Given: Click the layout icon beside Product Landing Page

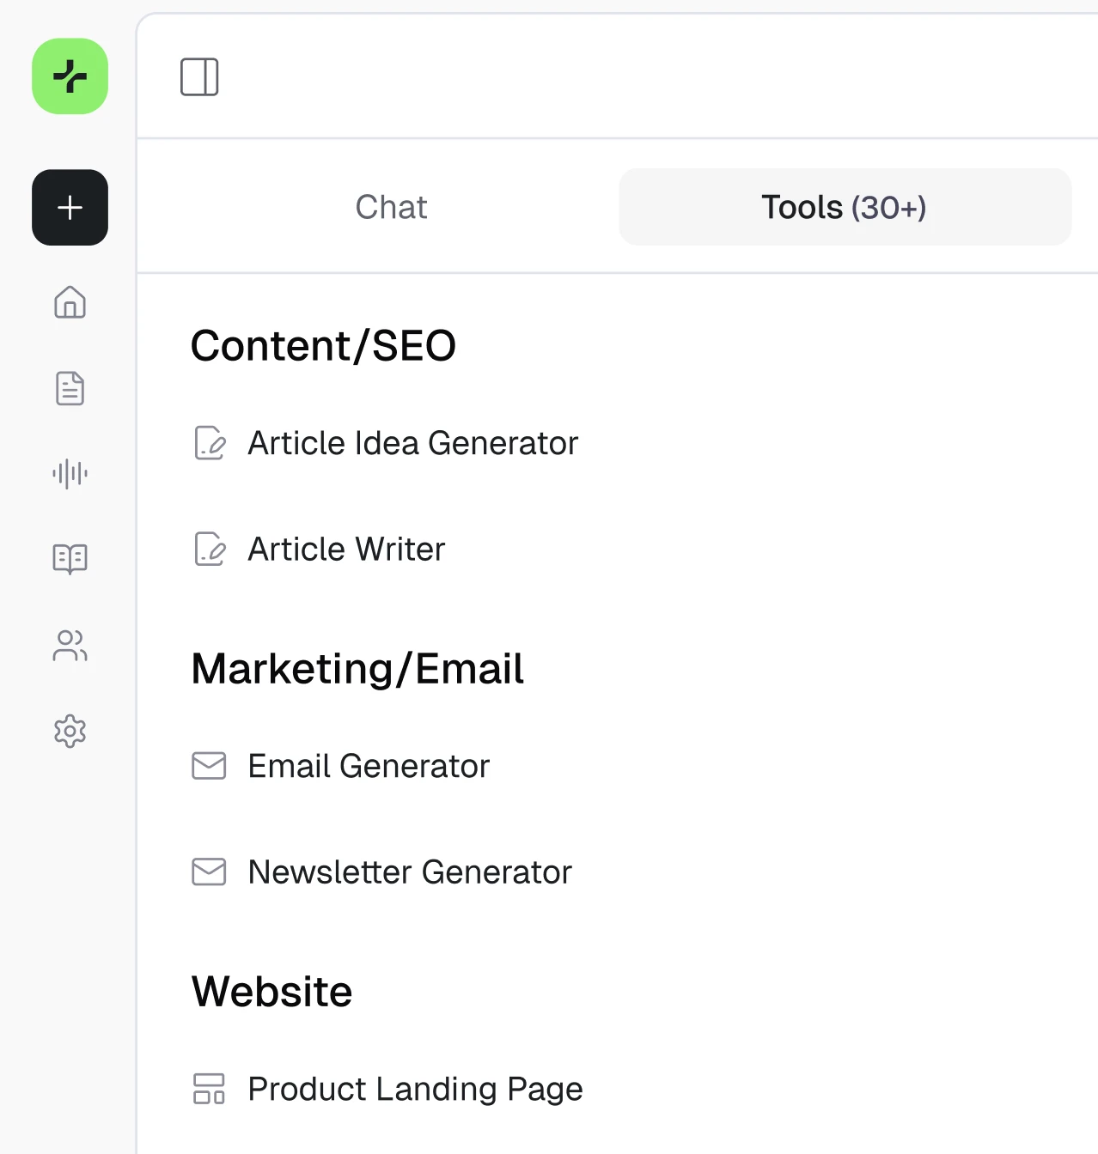Looking at the screenshot, I should pos(209,1089).
